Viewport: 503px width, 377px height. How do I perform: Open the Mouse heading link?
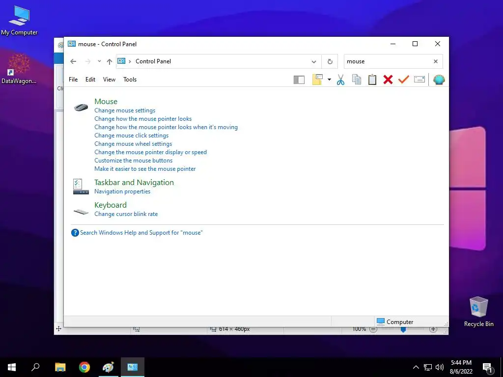[x=106, y=101]
